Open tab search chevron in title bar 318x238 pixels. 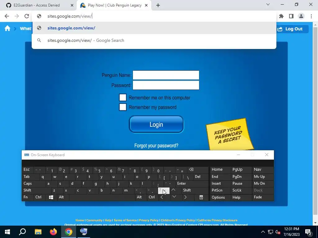268,4
